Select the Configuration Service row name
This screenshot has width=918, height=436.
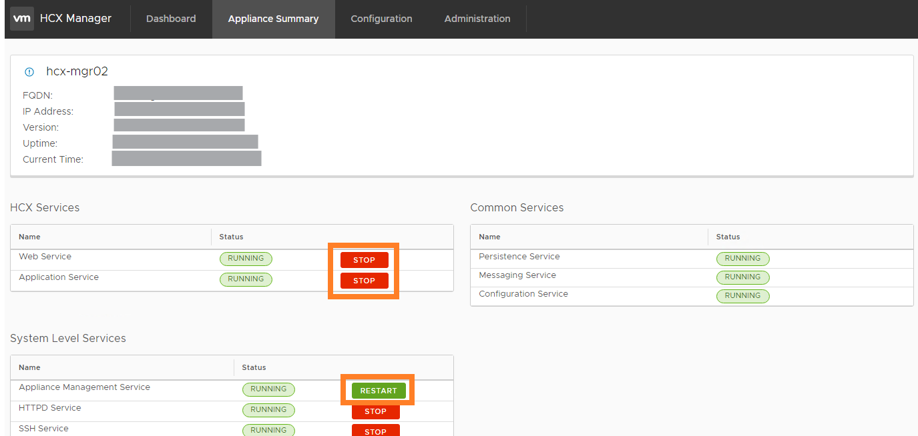(x=523, y=294)
